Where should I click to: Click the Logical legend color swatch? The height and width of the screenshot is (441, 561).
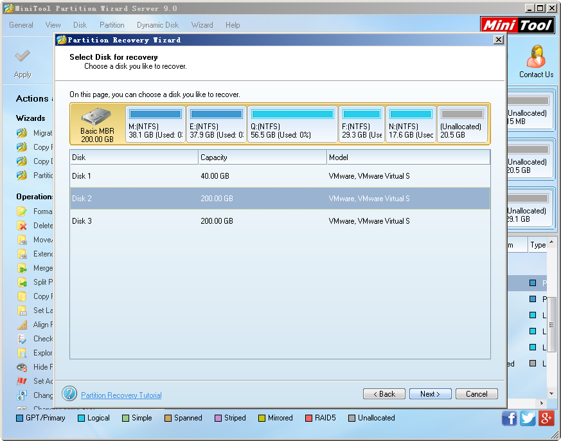tap(81, 418)
